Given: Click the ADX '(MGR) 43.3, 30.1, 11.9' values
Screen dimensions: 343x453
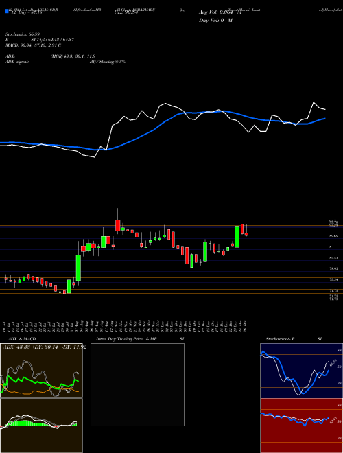Looking at the screenshot, I should [73, 56].
